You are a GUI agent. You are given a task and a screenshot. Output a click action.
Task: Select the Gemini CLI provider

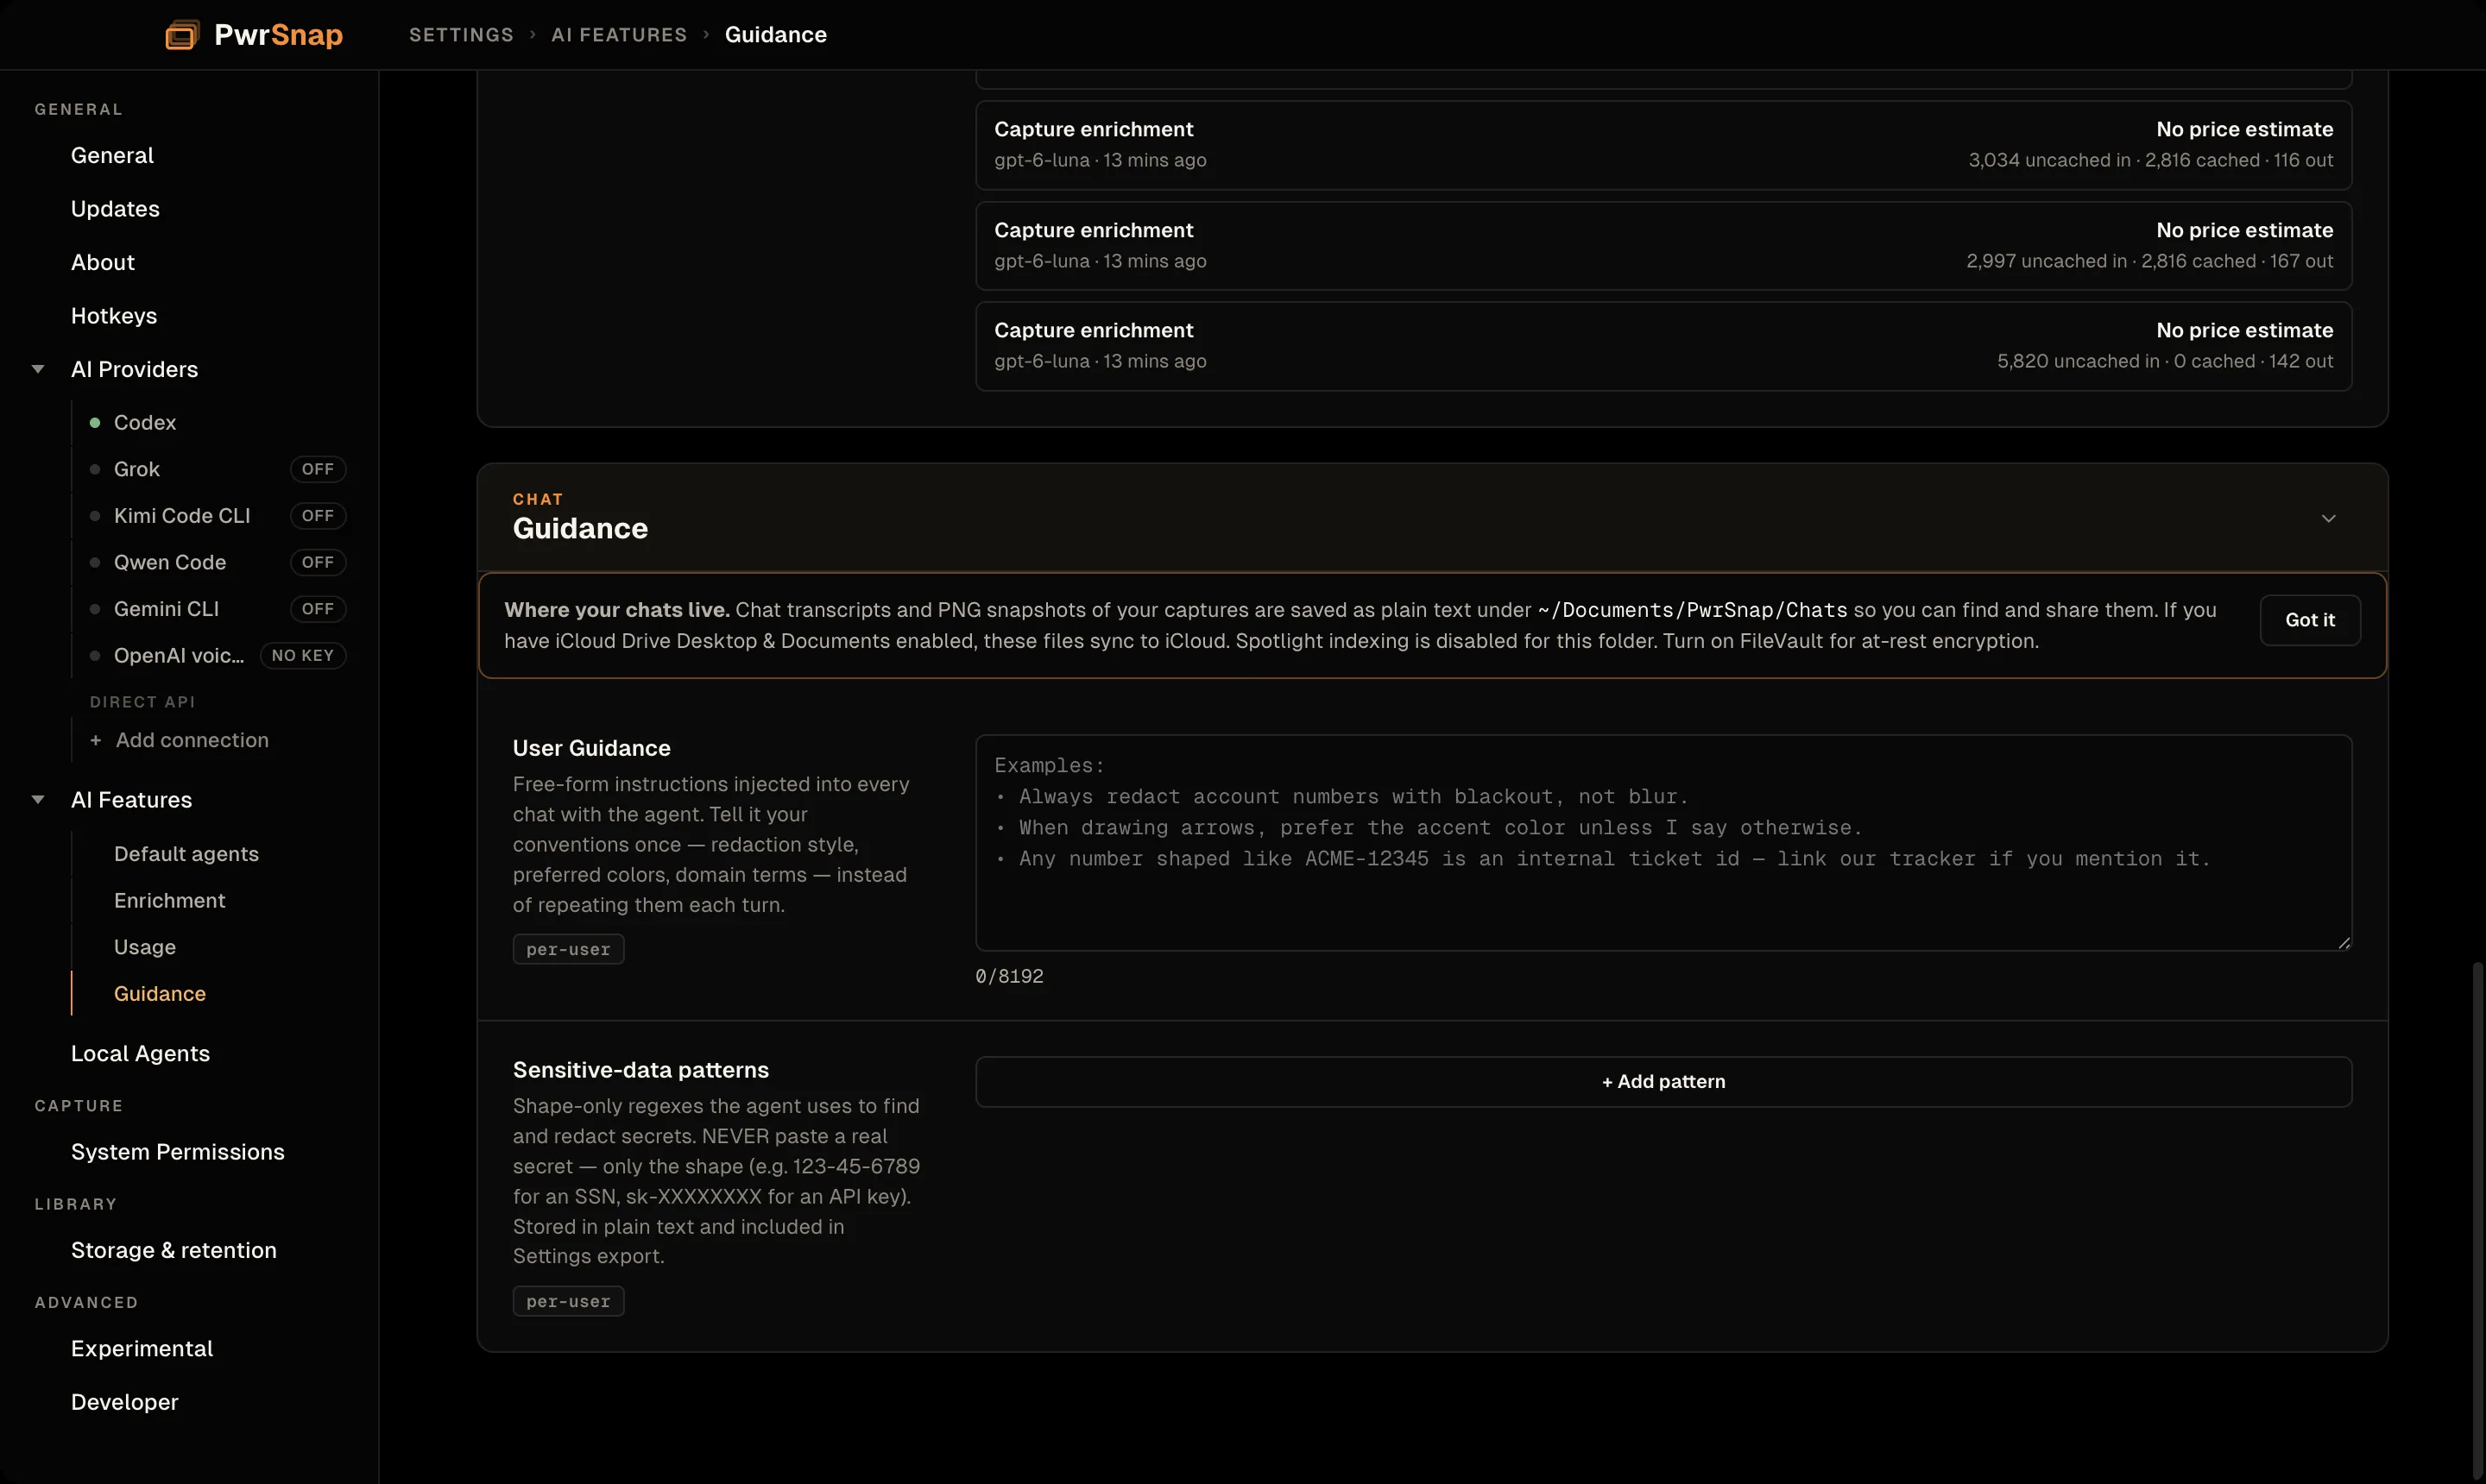click(166, 609)
